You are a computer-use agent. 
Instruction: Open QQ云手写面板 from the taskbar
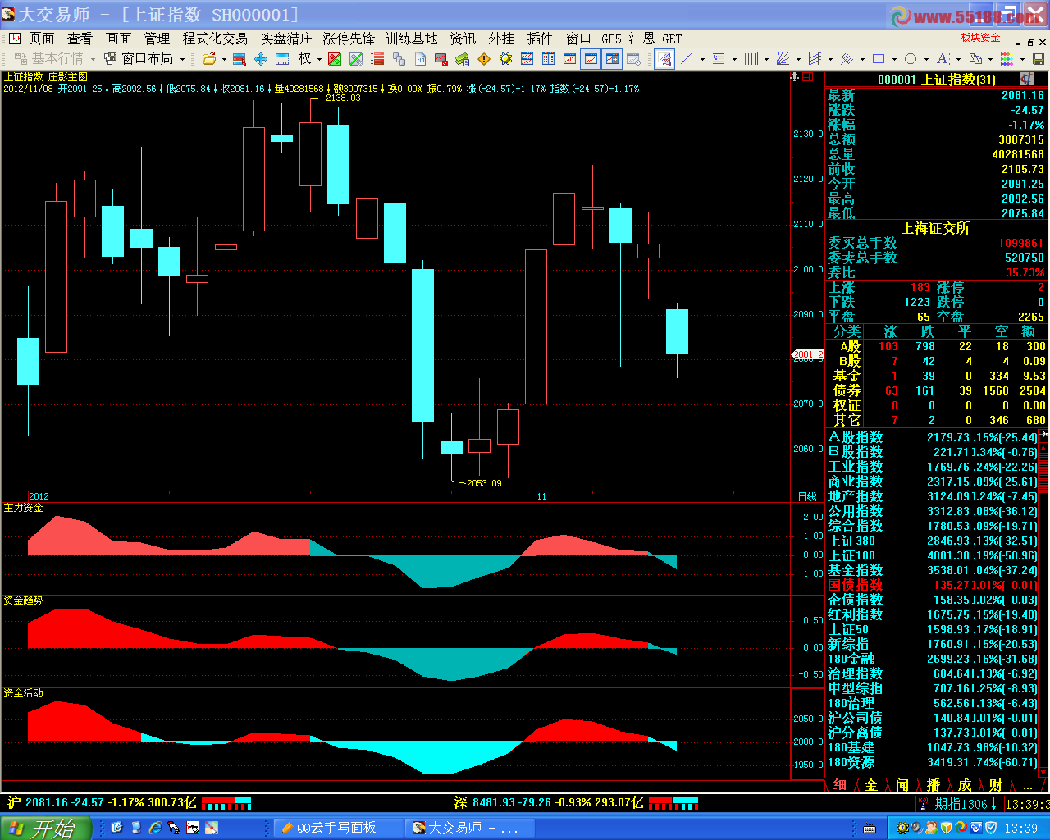pos(338,829)
